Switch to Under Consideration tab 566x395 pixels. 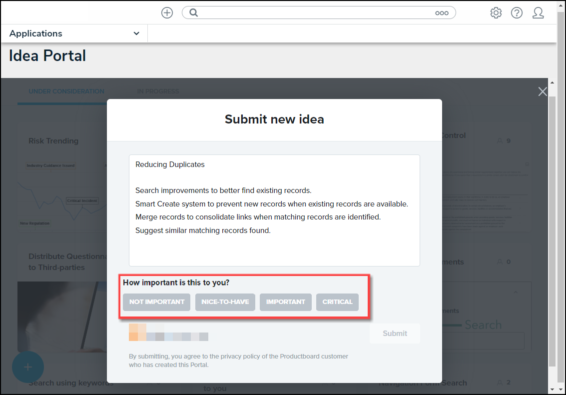point(66,91)
